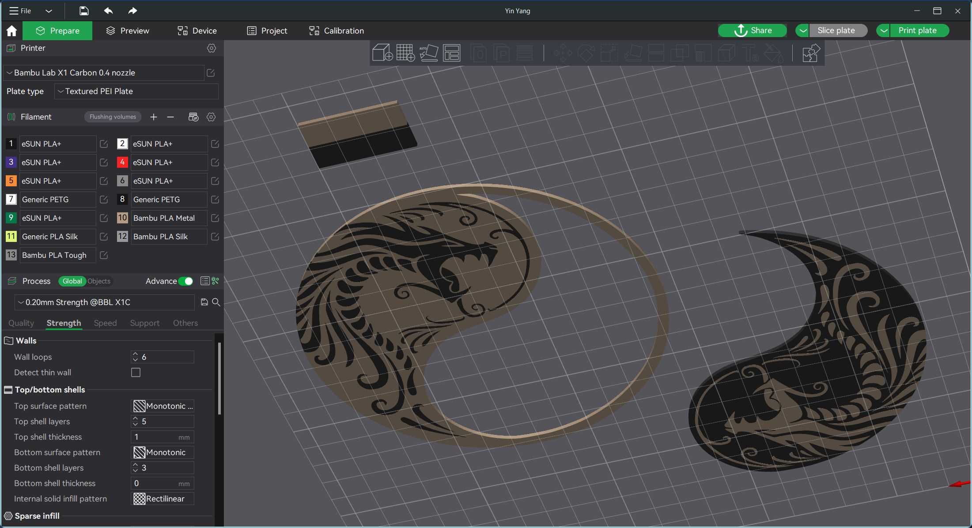Screen dimensions: 972x528
Task: Open Flushing volumes settings
Action: pos(113,117)
